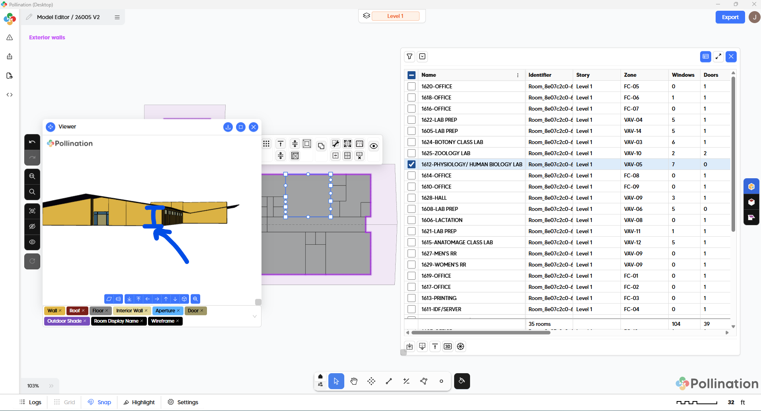Open the Logs tab
This screenshot has width=761, height=411.
pyautogui.click(x=31, y=402)
